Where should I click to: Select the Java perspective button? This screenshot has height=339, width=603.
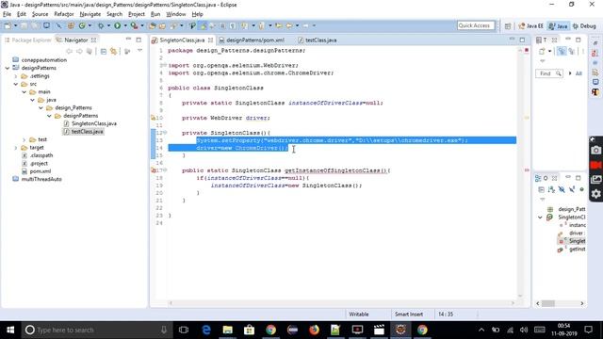pyautogui.click(x=559, y=25)
